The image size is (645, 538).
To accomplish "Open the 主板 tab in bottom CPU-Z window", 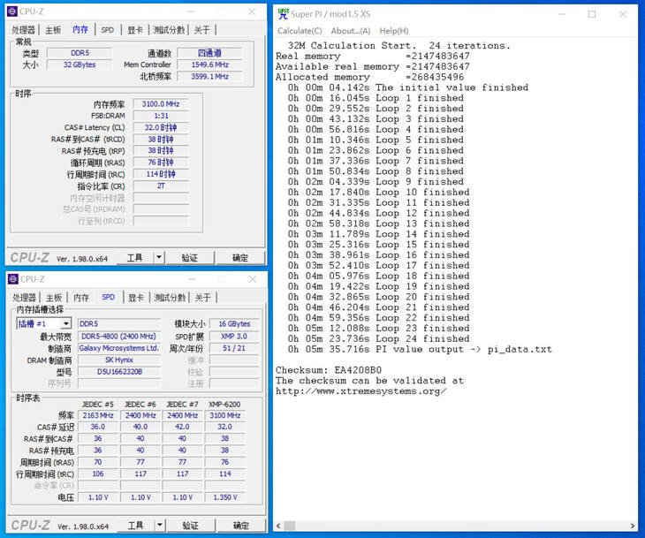I will (54, 298).
